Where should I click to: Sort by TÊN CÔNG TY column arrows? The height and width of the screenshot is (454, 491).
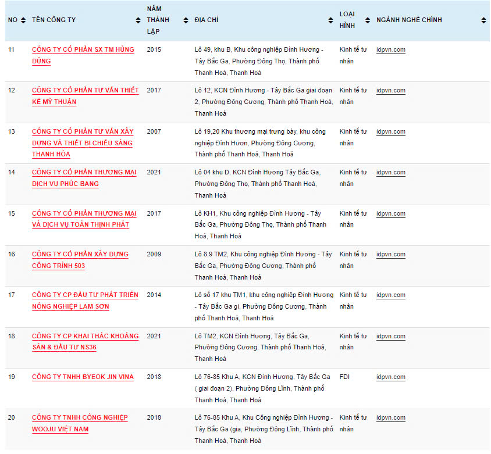point(138,20)
